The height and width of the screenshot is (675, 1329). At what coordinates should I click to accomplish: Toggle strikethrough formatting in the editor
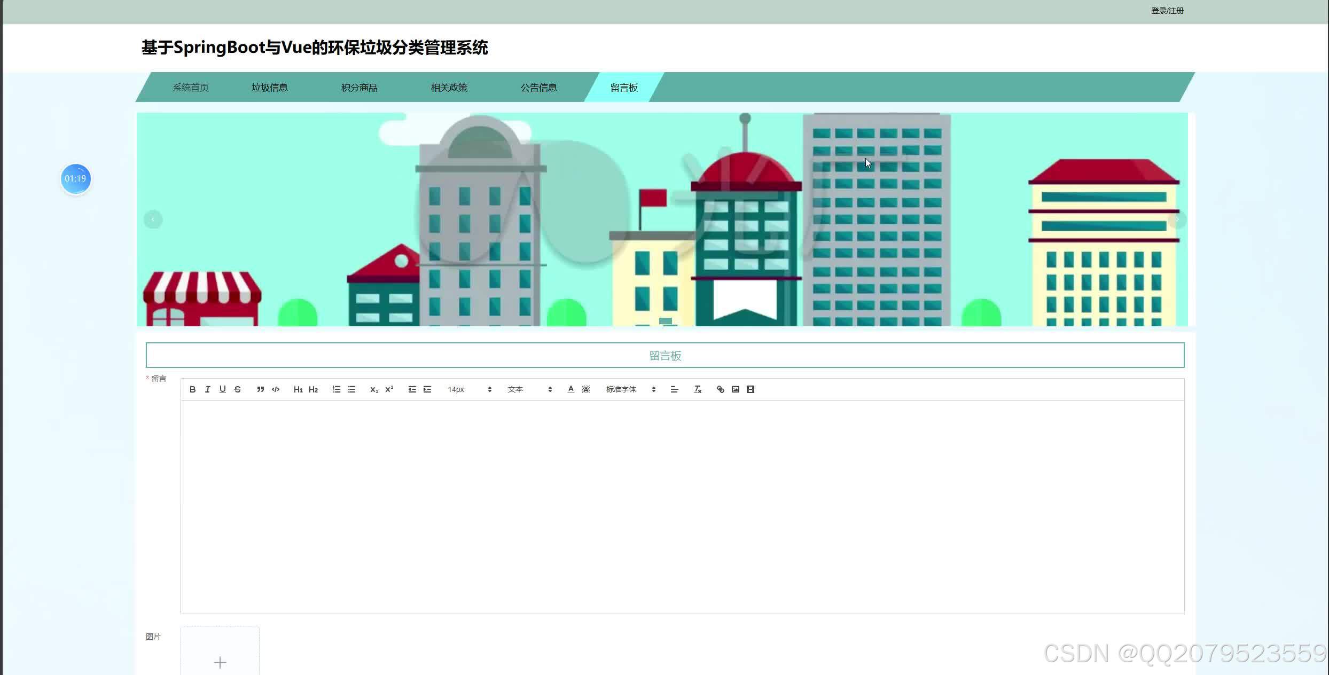238,389
